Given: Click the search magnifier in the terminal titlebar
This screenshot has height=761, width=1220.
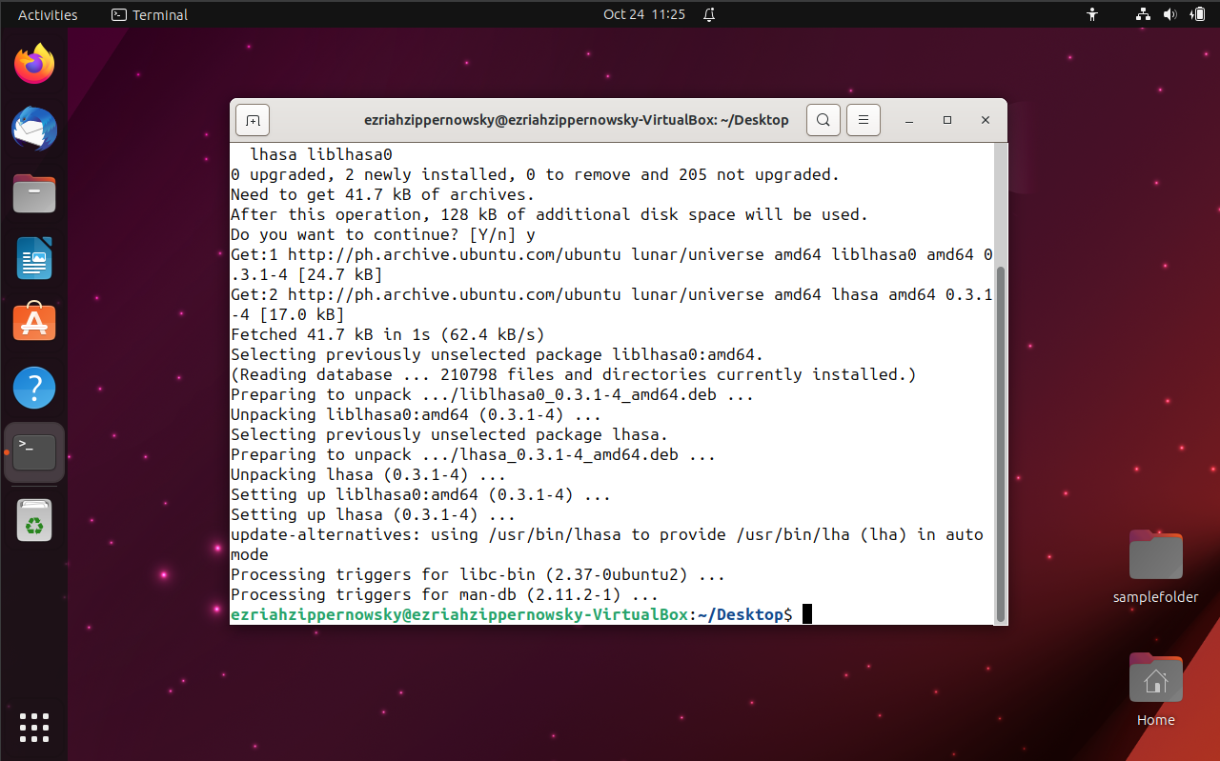Looking at the screenshot, I should [823, 120].
